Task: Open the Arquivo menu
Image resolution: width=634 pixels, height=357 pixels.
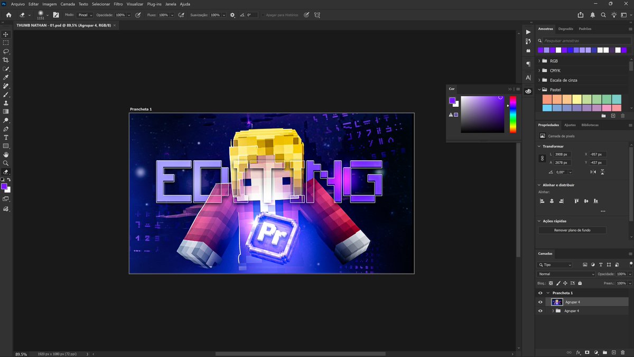Action: coord(18,4)
